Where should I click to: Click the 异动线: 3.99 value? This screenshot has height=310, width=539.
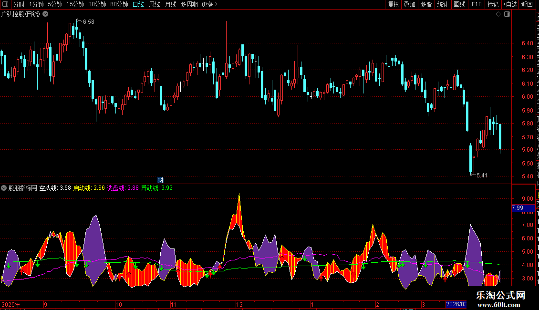click(x=157, y=188)
